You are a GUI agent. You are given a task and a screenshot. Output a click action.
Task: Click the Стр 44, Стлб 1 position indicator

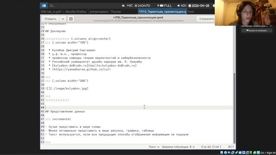(211, 147)
